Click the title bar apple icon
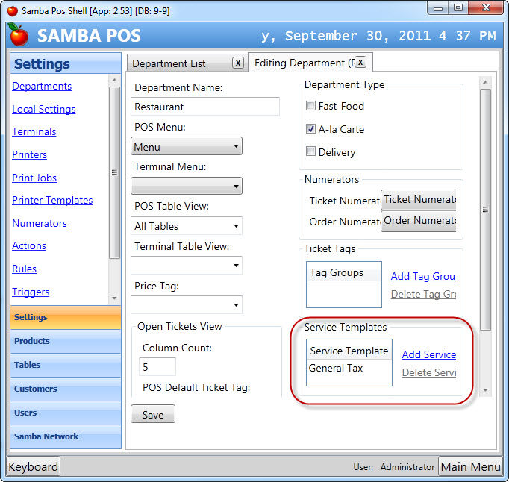 coord(13,10)
